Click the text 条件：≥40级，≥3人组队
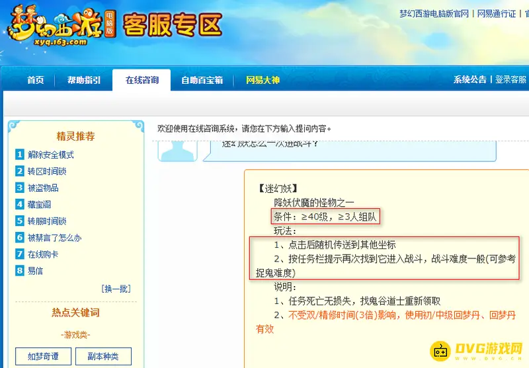This screenshot has height=368, width=529. point(325,217)
